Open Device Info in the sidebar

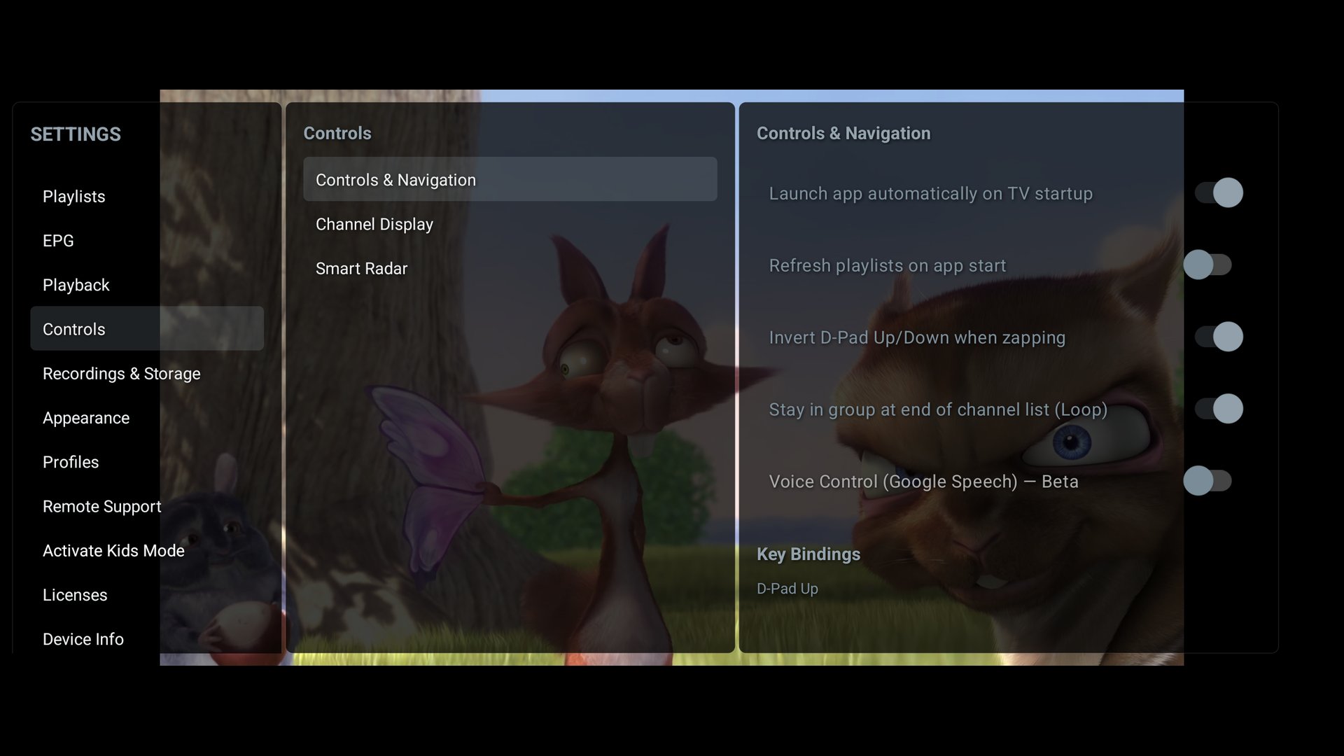pos(147,638)
